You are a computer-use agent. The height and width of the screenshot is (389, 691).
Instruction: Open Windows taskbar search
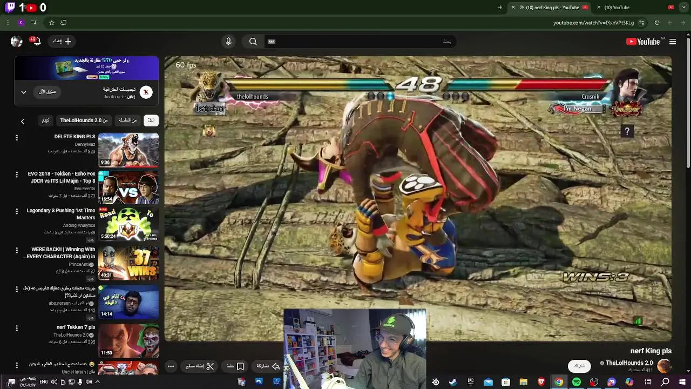tap(665, 382)
